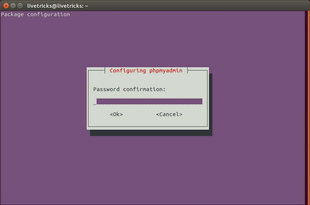The height and width of the screenshot is (205, 310).
Task: Click the "Package configuration" header text
Action: tap(35, 14)
